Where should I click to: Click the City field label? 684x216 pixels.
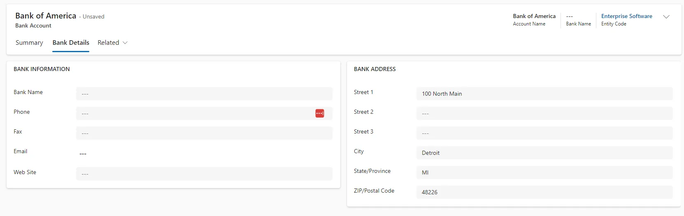pyautogui.click(x=358, y=151)
